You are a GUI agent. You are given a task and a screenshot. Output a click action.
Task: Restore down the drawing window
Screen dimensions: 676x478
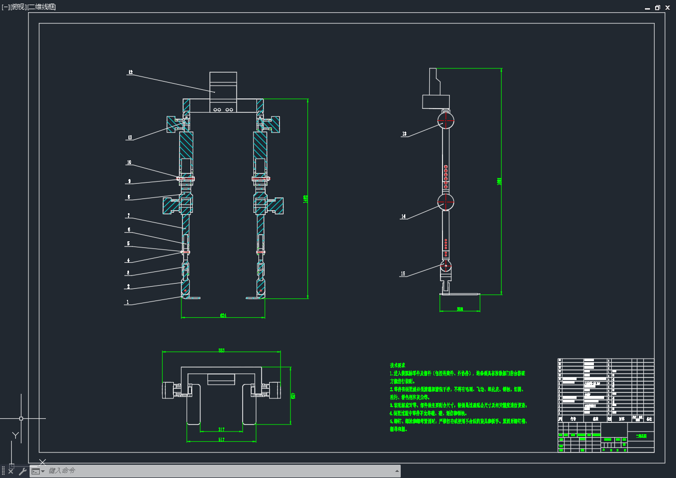coord(658,8)
